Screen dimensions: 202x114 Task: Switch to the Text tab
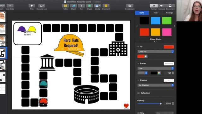[x=156, y=13]
